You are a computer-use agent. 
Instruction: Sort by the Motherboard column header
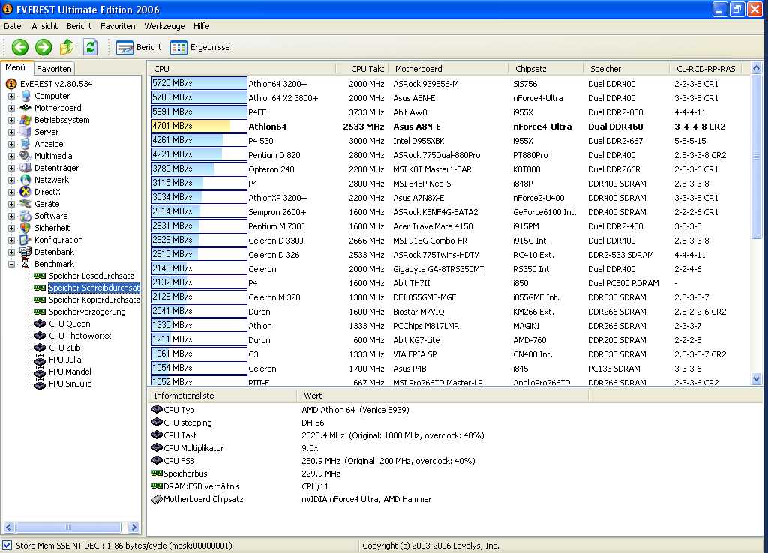pyautogui.click(x=447, y=69)
